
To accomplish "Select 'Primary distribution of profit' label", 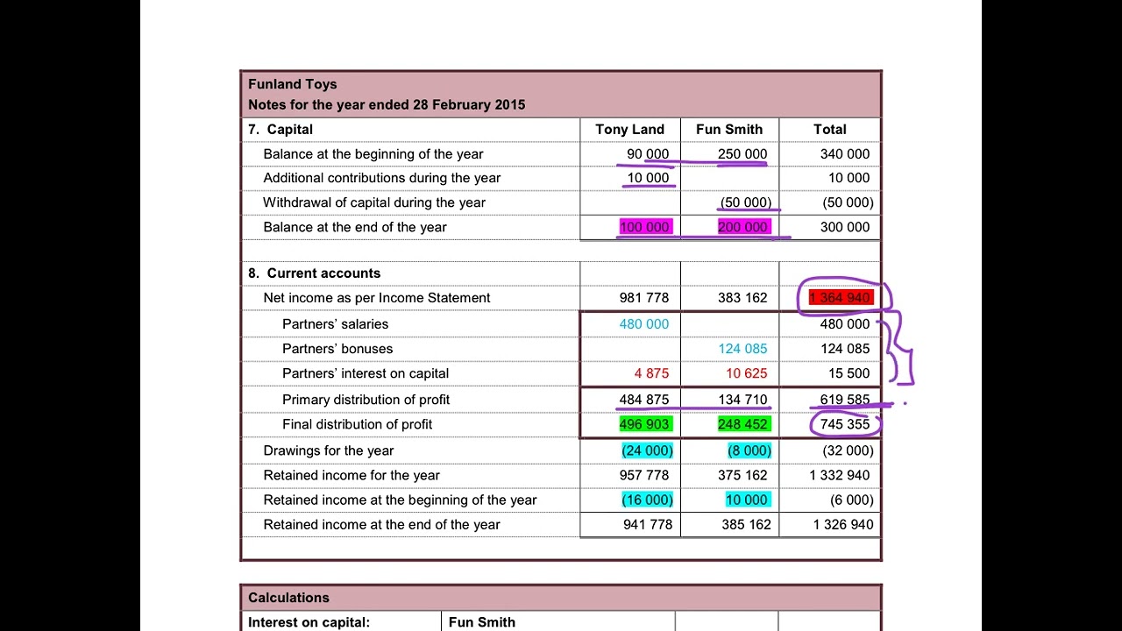I will (366, 400).
